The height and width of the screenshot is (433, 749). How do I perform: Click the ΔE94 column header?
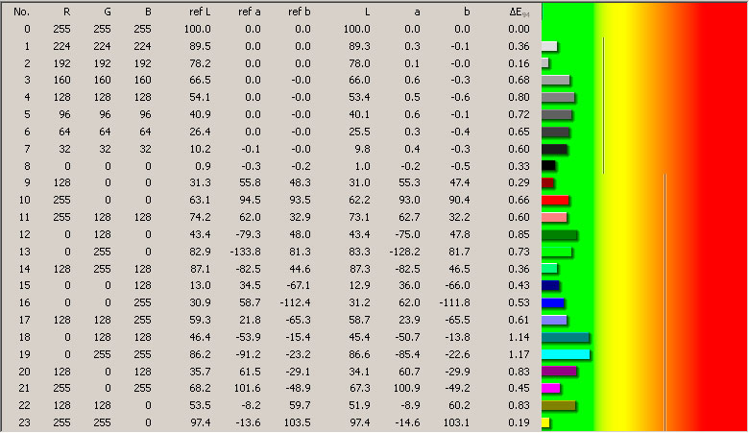point(519,12)
